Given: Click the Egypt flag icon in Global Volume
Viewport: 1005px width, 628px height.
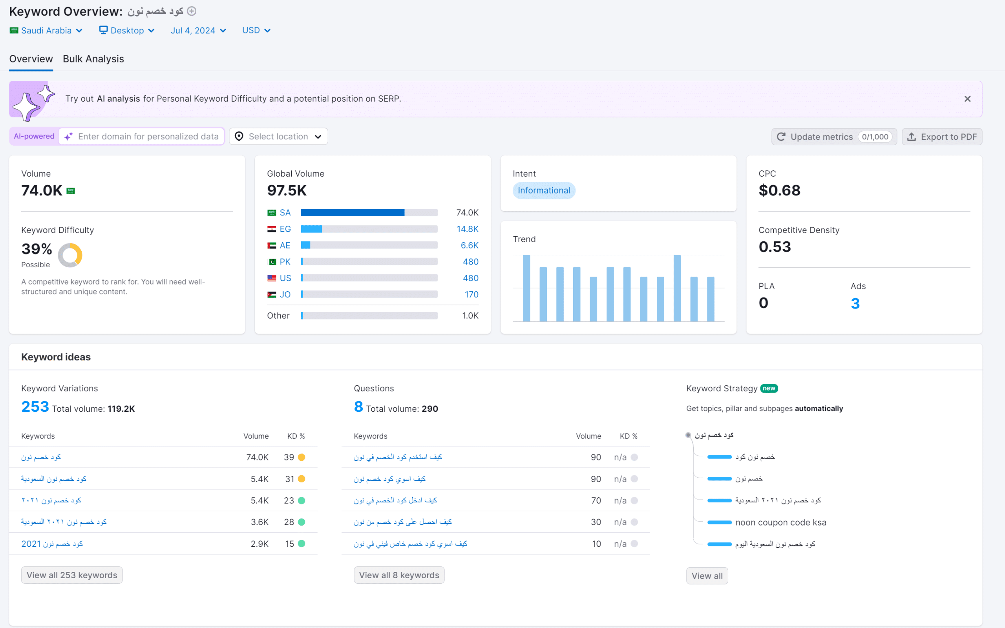Looking at the screenshot, I should tap(272, 229).
